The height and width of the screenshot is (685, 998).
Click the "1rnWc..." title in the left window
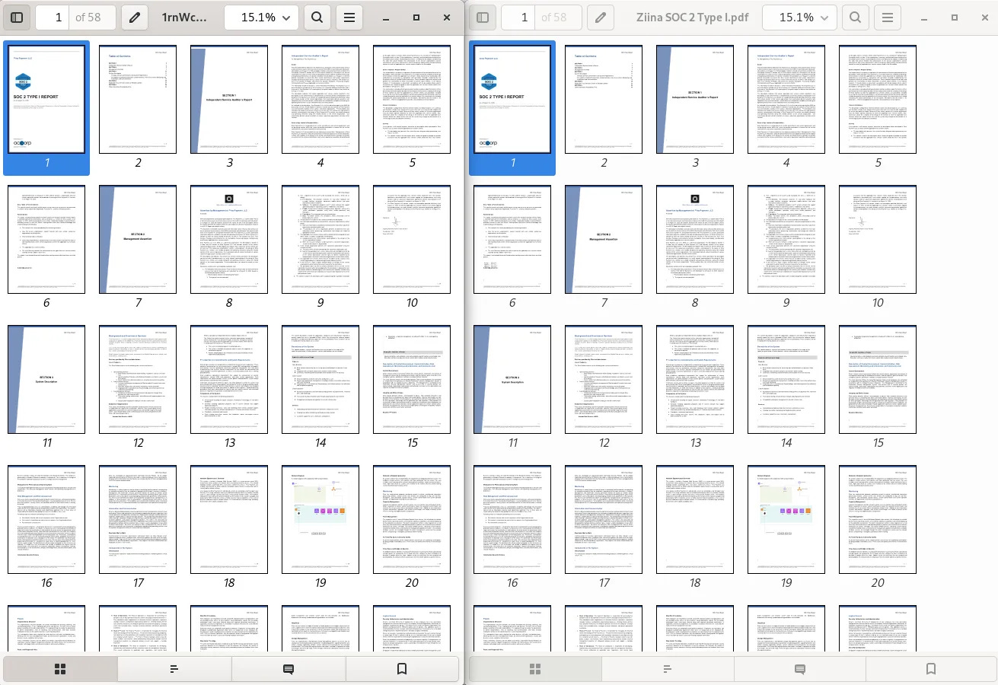(x=184, y=17)
